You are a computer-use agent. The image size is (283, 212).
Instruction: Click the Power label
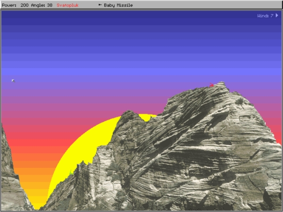[x=9, y=5]
